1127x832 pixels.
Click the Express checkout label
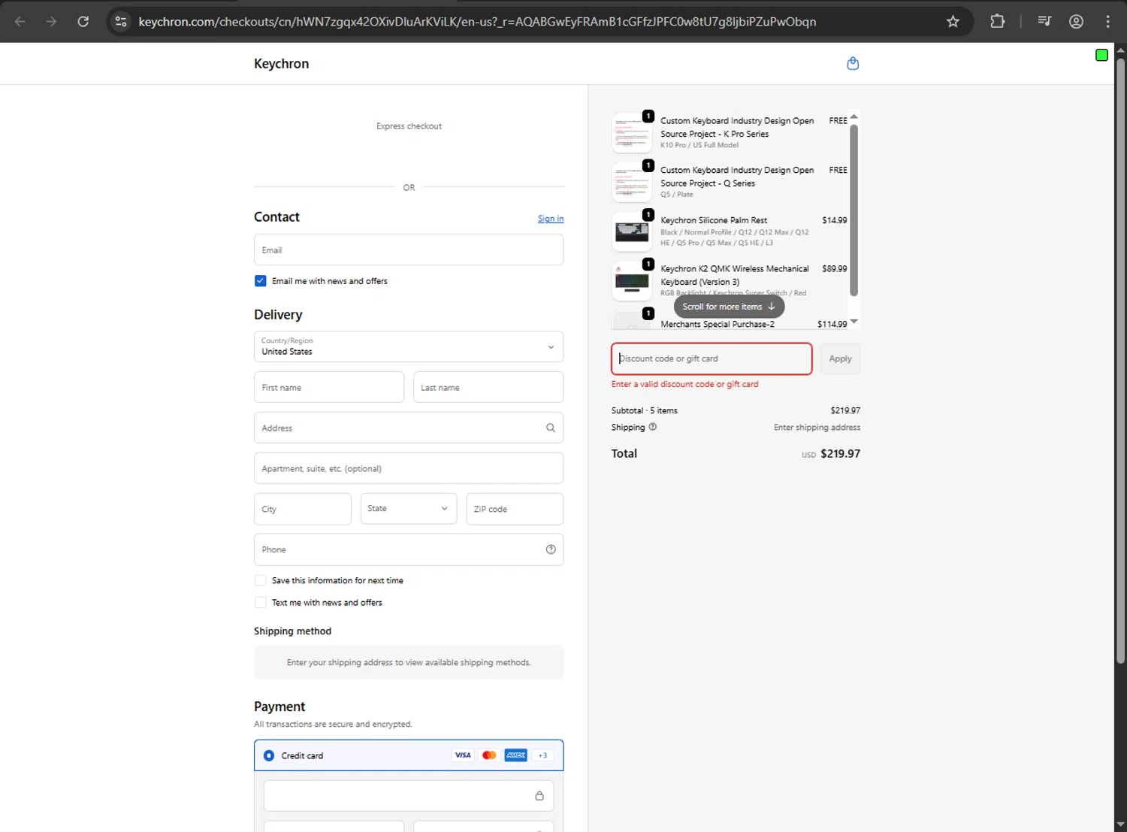[409, 126]
